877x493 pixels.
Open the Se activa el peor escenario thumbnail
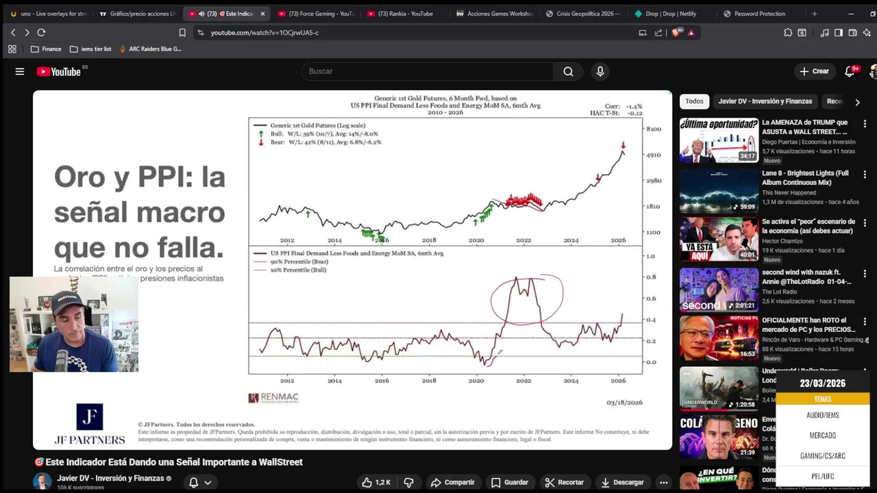click(x=719, y=240)
